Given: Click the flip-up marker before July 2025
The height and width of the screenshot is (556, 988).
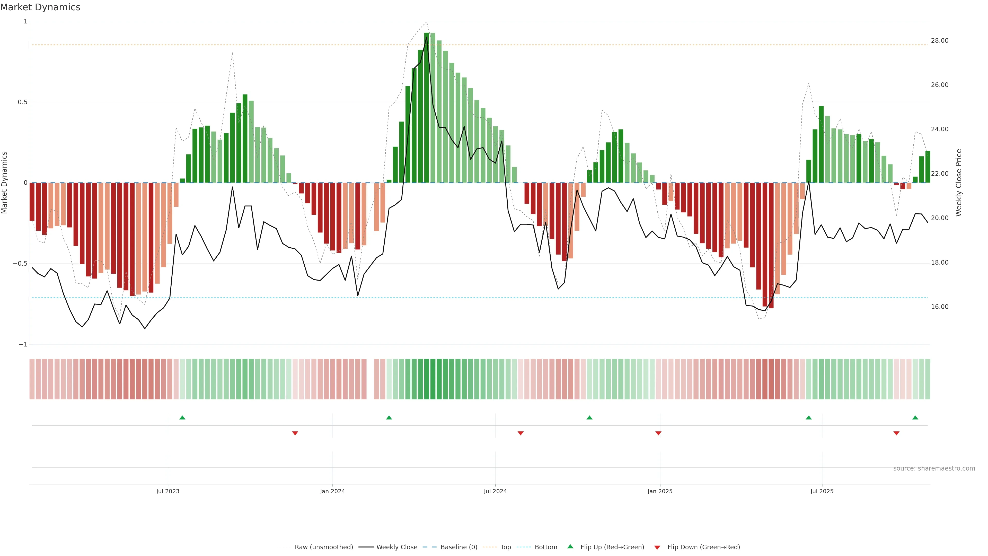Looking at the screenshot, I should [808, 418].
